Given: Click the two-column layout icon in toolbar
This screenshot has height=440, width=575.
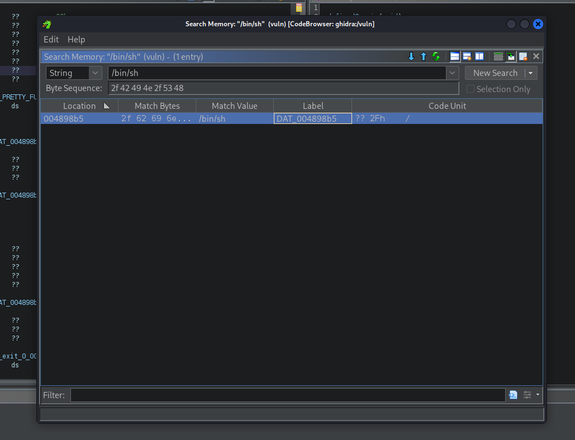Looking at the screenshot, I should click(479, 56).
